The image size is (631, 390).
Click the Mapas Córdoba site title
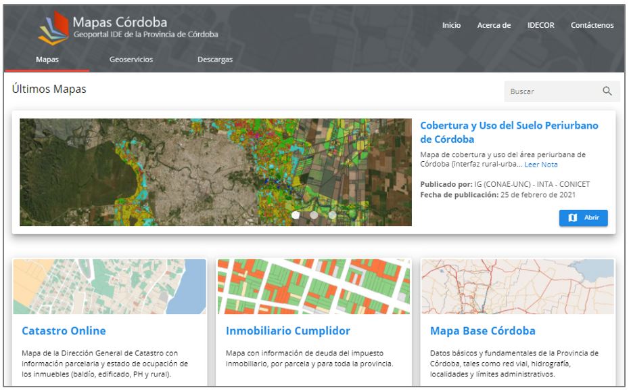tap(120, 22)
